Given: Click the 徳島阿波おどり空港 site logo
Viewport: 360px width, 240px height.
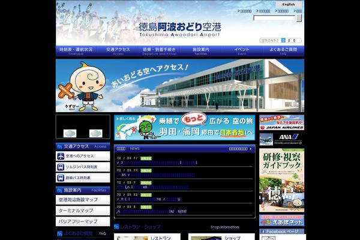Looking at the screenshot, I should [x=180, y=29].
